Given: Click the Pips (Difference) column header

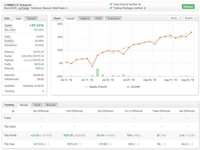Looking at the screenshot, I should click(106, 111).
